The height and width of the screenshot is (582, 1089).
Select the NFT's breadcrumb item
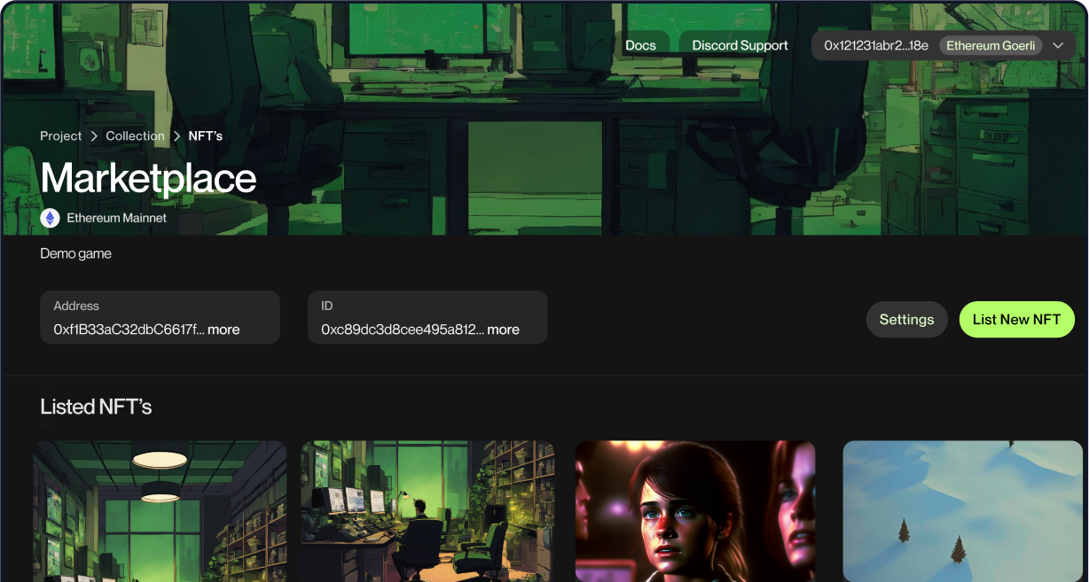click(205, 136)
